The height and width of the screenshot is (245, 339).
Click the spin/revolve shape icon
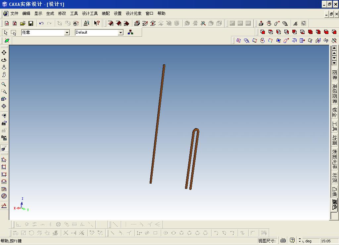(269, 23)
